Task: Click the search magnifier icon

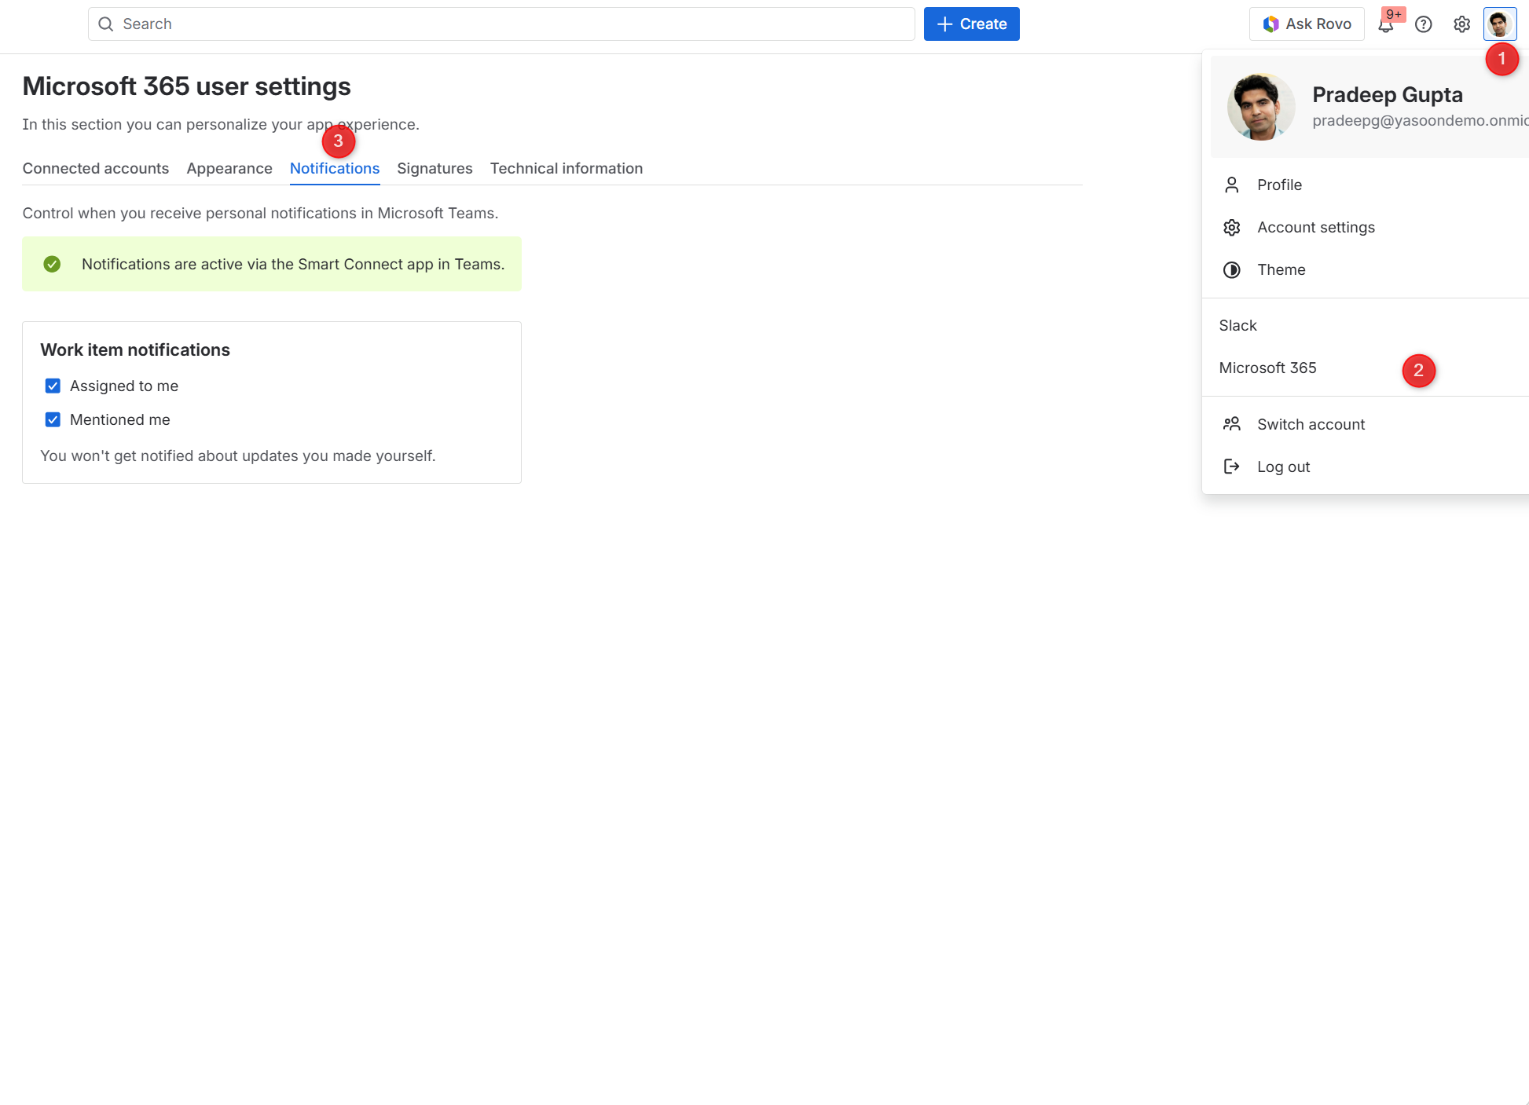Action: (x=105, y=24)
